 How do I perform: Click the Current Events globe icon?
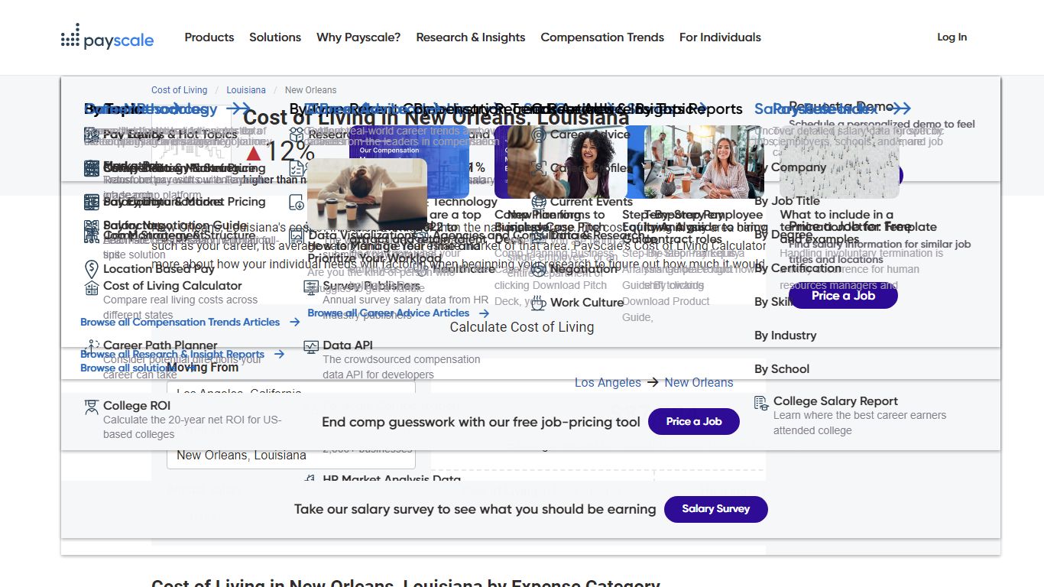[x=539, y=202]
